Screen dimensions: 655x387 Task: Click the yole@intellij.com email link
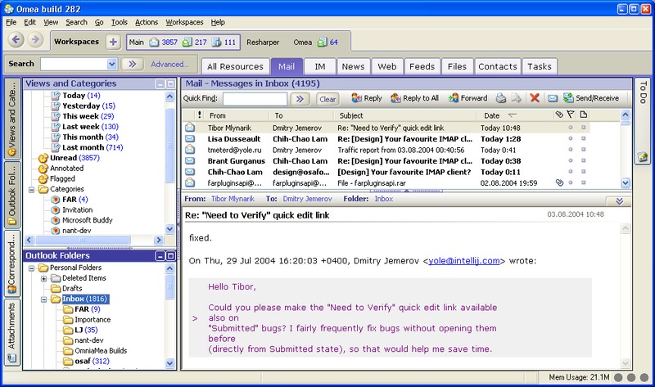pyautogui.click(x=463, y=260)
